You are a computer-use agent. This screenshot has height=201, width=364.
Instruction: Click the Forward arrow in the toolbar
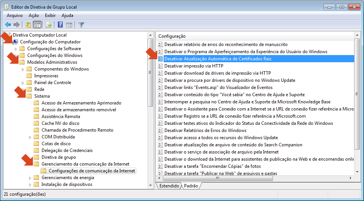tap(17, 25)
